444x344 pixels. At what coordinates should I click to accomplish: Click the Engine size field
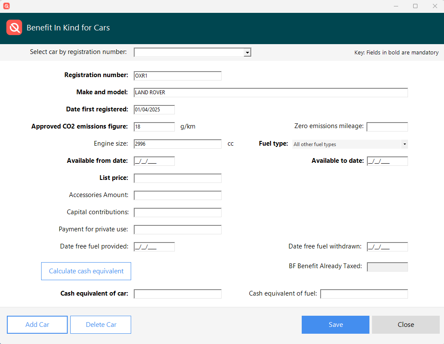pos(177,144)
